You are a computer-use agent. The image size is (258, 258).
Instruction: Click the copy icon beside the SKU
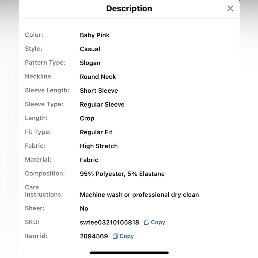147,222
